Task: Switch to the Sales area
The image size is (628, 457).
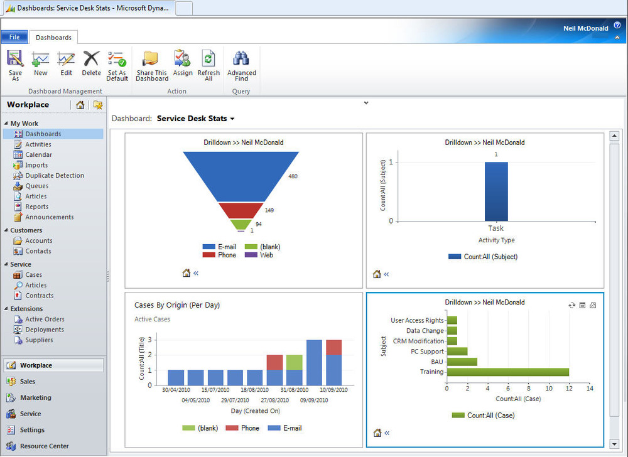Action: [x=27, y=382]
